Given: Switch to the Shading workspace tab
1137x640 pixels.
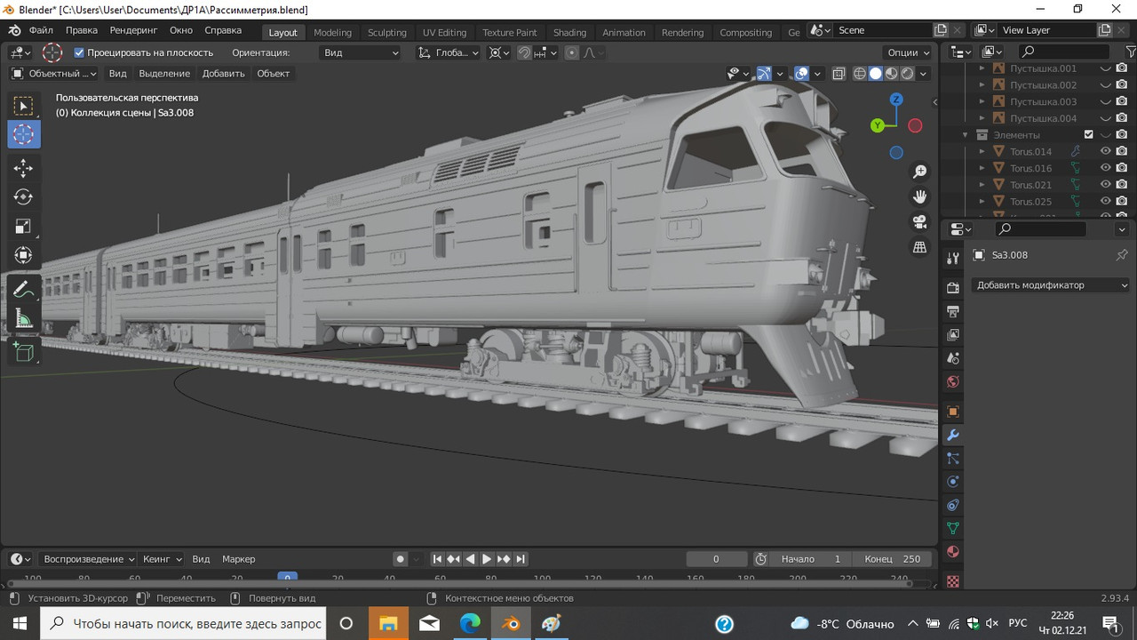Looking at the screenshot, I should point(569,32).
